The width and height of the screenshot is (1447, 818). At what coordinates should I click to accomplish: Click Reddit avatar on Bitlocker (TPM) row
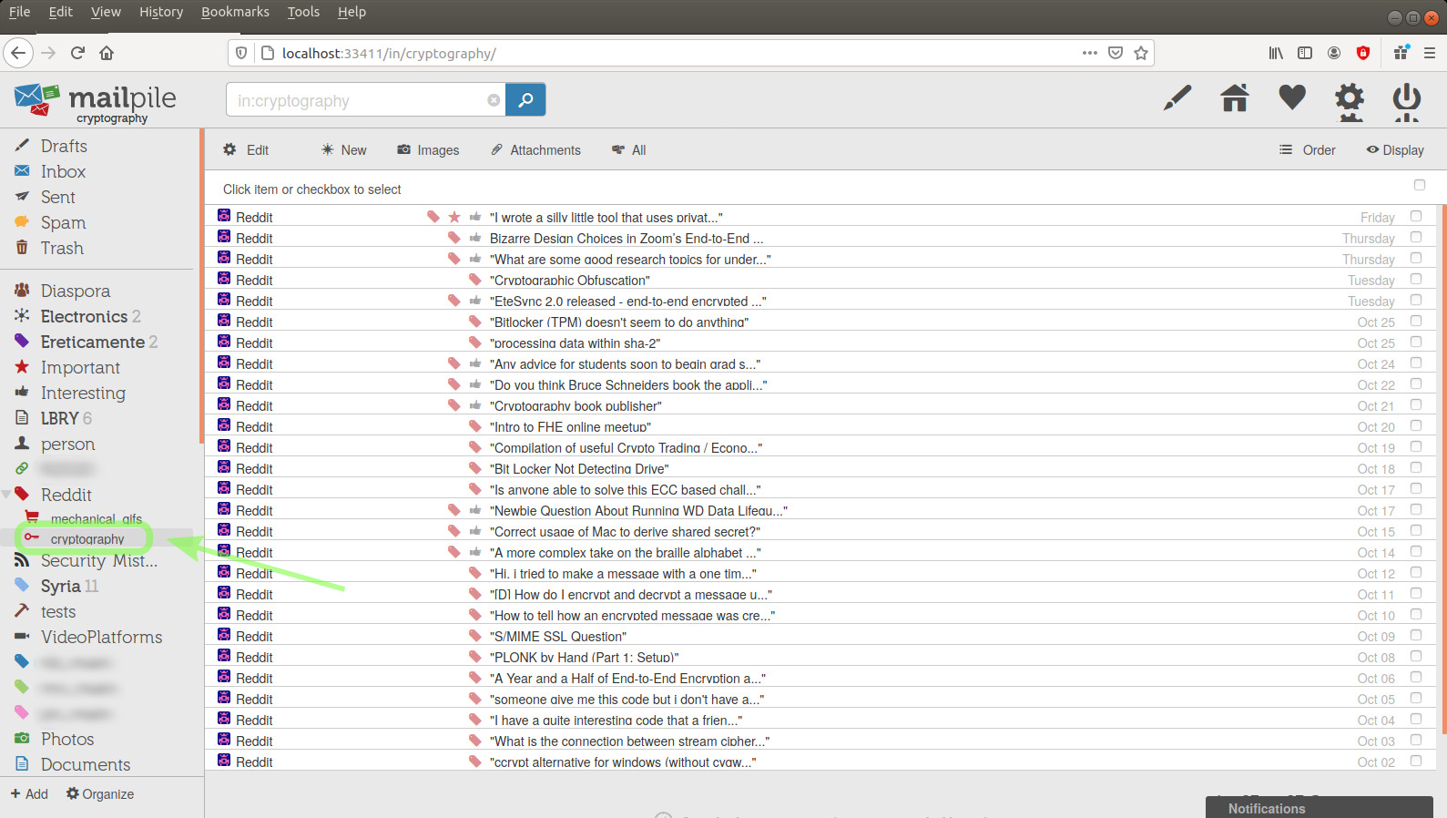tap(224, 321)
